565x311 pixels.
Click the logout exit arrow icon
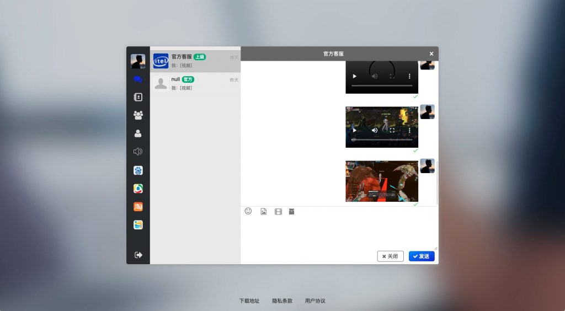138,255
